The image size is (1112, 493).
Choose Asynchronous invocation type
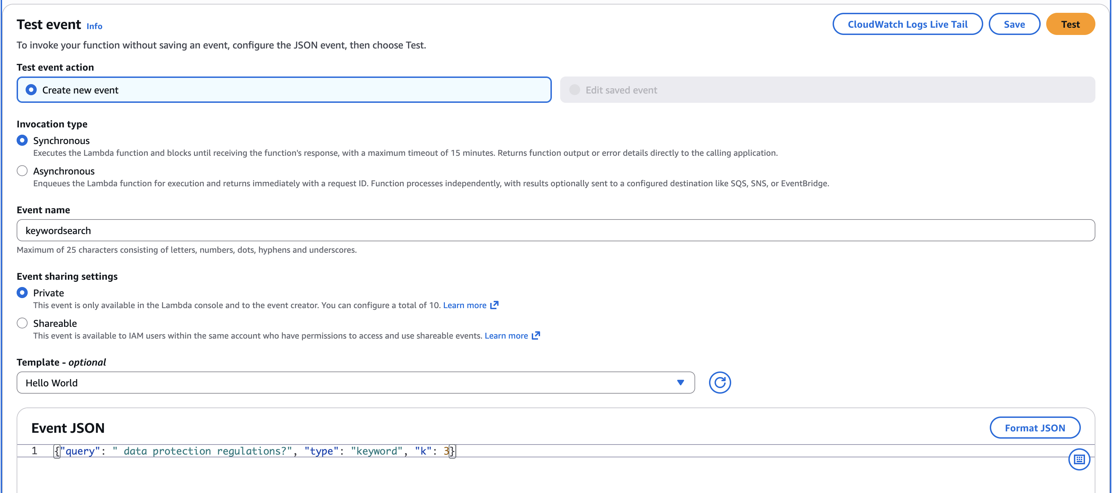pos(22,171)
